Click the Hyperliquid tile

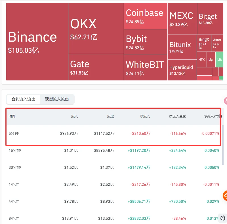(182, 70)
